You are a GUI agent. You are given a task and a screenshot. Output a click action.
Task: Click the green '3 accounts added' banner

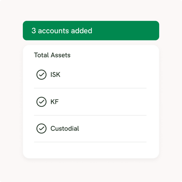coord(91,31)
